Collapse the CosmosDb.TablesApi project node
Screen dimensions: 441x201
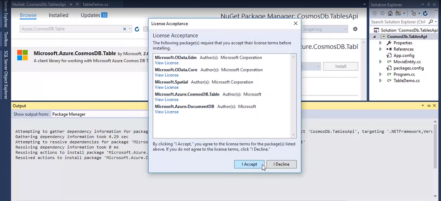tap(375, 37)
